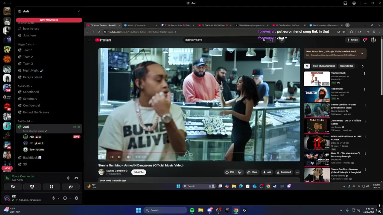
Task: Like the video showing 11K likes
Action: (x=230, y=172)
